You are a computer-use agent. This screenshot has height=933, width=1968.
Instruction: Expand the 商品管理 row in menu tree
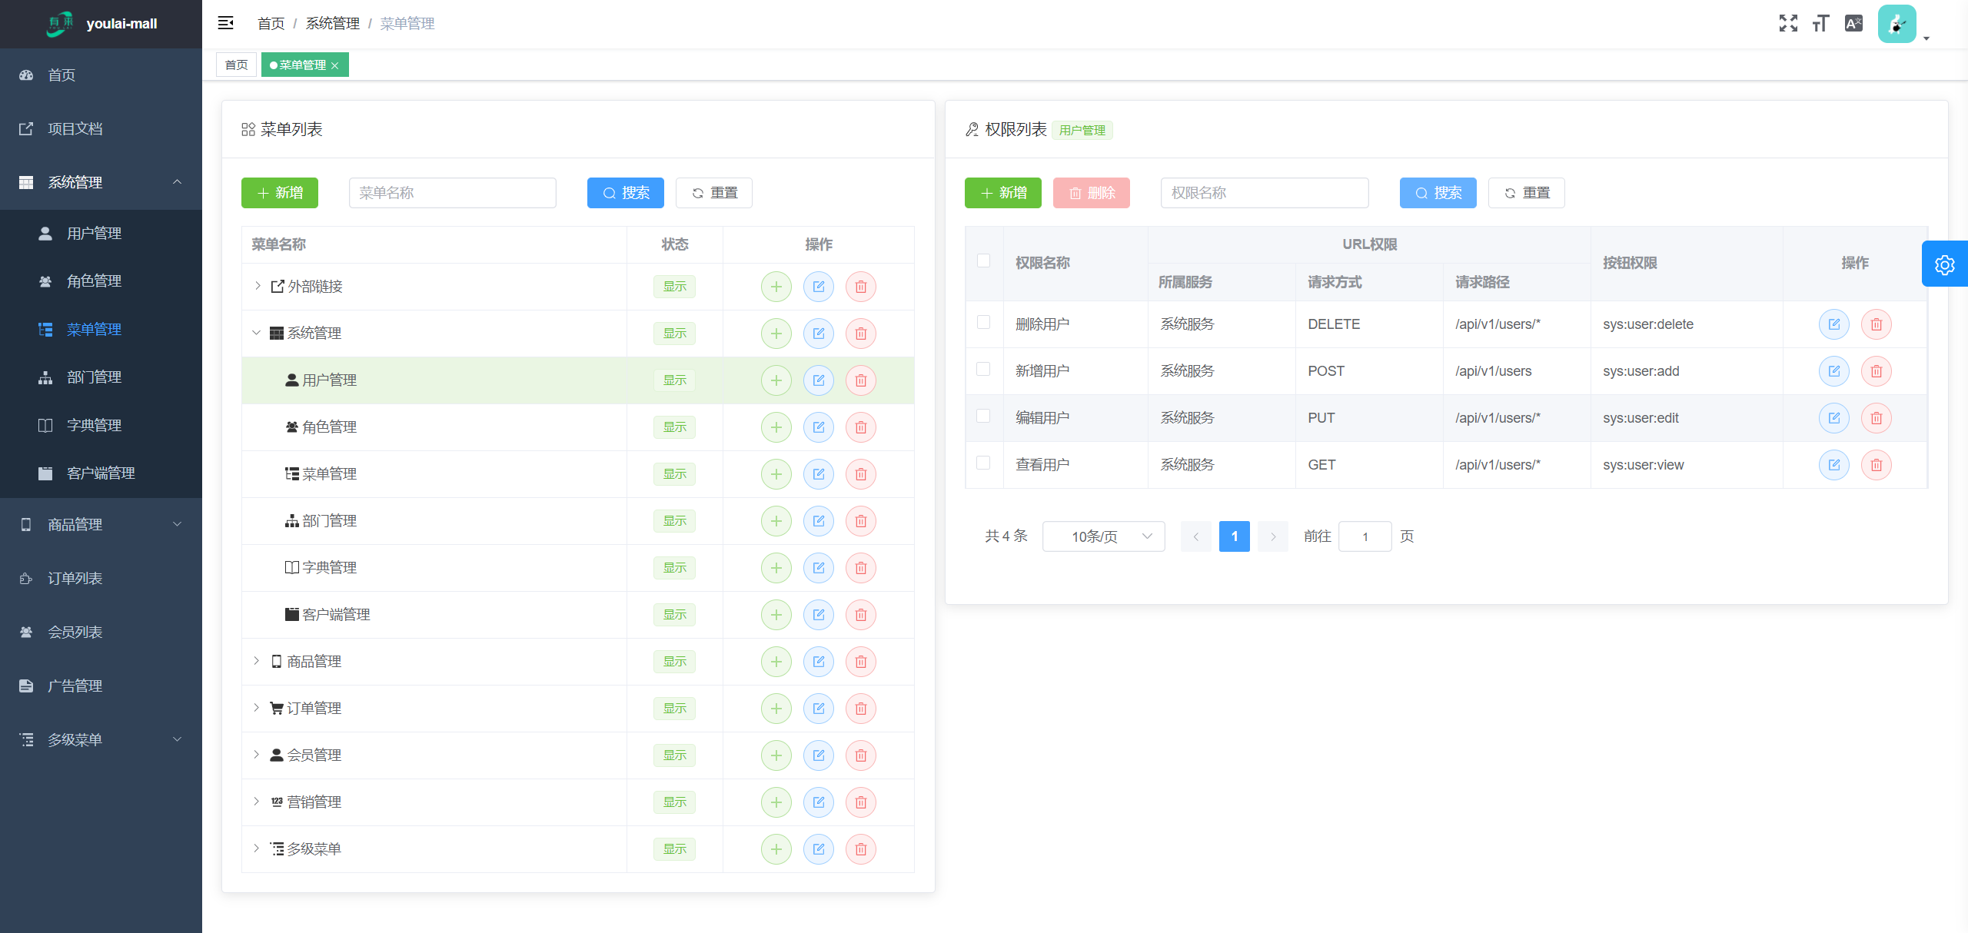click(257, 661)
